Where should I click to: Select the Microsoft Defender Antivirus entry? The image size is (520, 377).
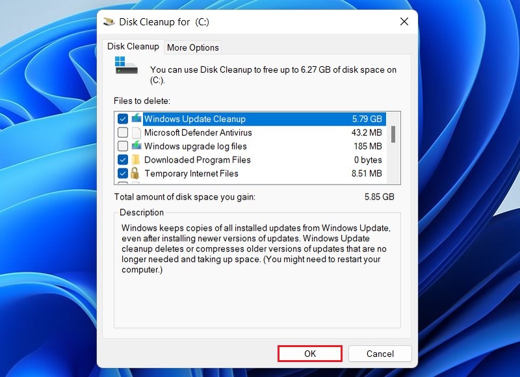pyautogui.click(x=198, y=133)
